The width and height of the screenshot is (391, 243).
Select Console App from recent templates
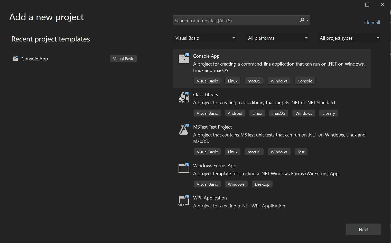click(35, 59)
